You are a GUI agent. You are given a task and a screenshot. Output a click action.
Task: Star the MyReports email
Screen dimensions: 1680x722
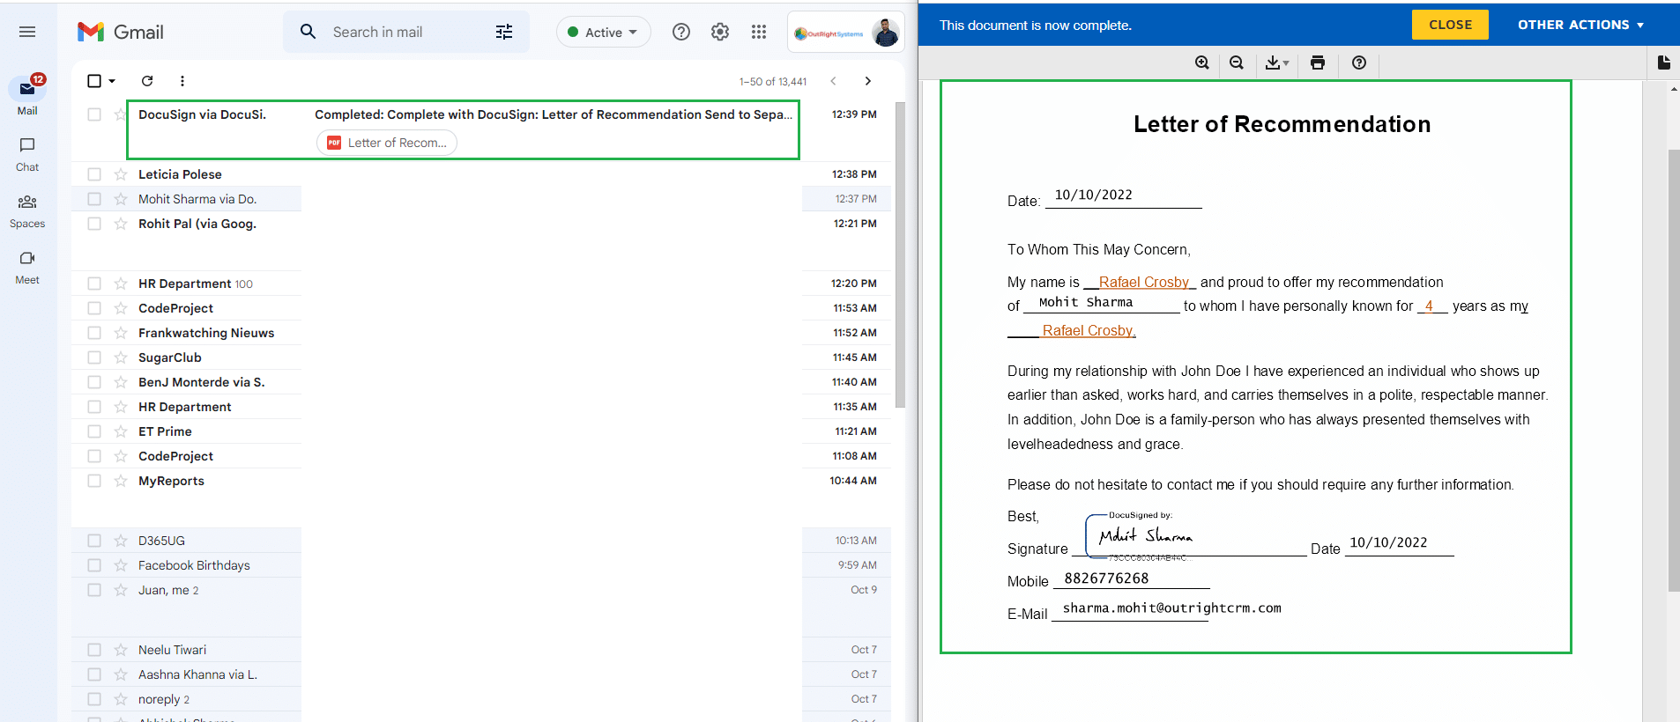tap(121, 481)
